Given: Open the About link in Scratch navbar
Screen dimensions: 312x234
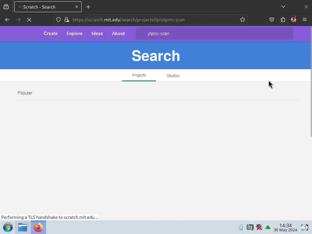Looking at the screenshot, I should coord(119,34).
